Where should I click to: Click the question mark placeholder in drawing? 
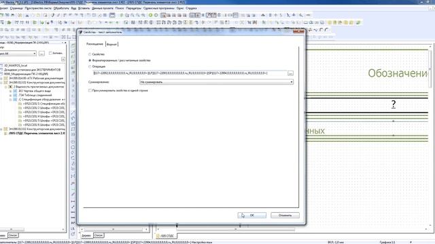coord(394,104)
